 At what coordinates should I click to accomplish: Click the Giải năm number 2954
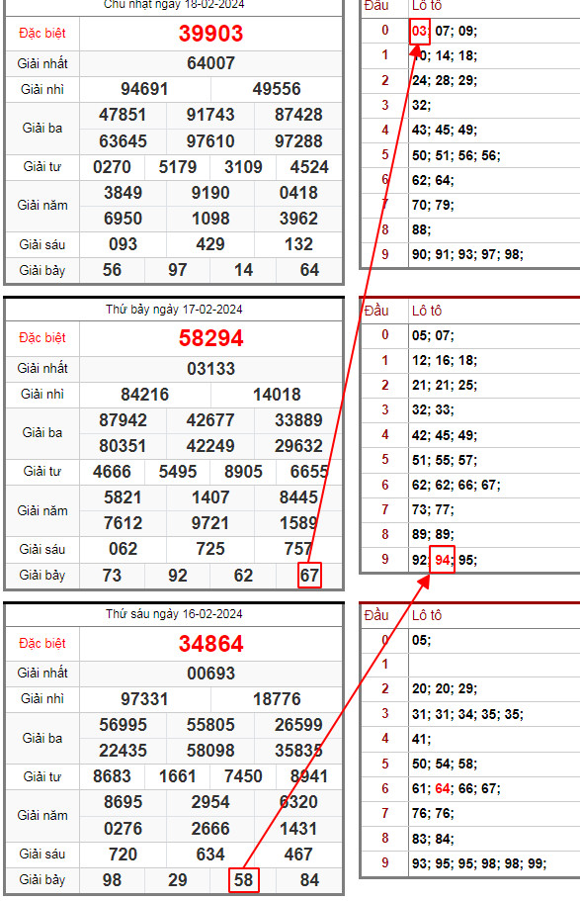[x=210, y=801]
